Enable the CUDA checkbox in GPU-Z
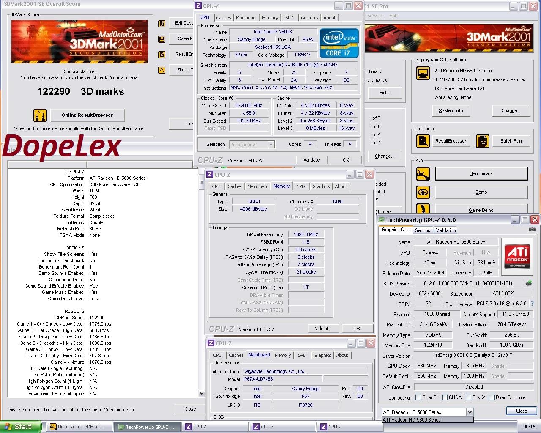The image size is (541, 433). coord(445,397)
